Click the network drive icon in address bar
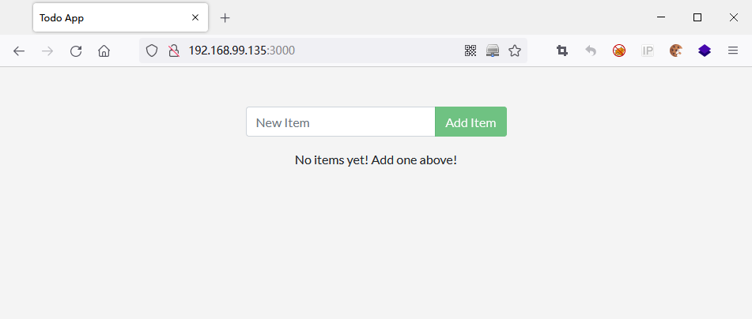This screenshot has height=319, width=752. (493, 51)
